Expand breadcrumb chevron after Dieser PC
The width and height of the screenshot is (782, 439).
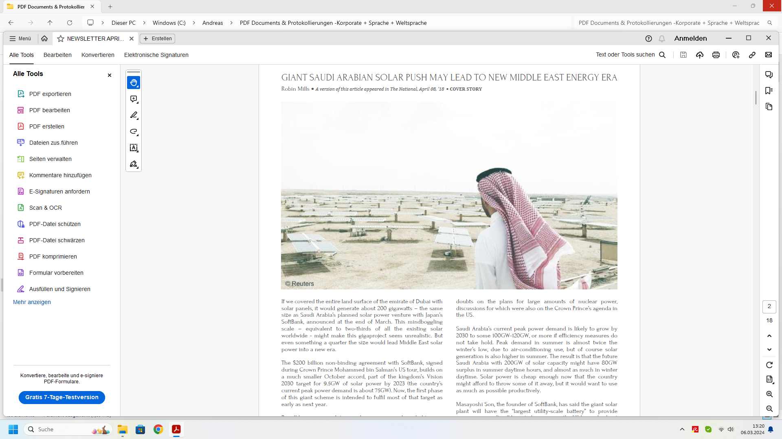tap(144, 23)
